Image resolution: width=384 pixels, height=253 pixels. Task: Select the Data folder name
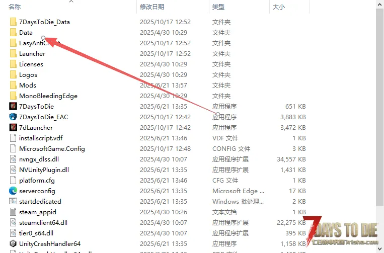(26, 32)
